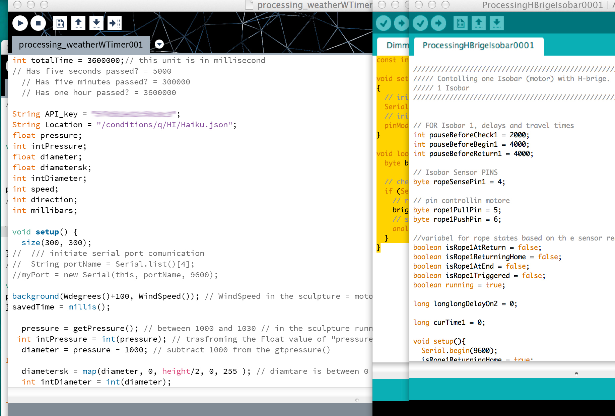Click 'int pauseBeforeBegin1 = 4000;' line

click(x=471, y=144)
